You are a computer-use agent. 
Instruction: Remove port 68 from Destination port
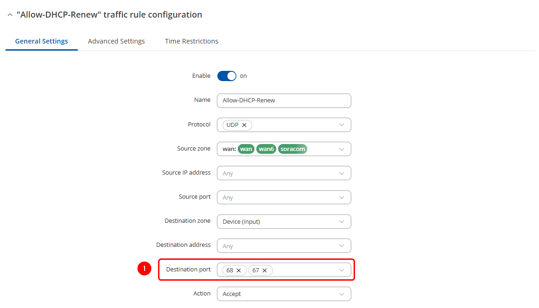[239, 270]
